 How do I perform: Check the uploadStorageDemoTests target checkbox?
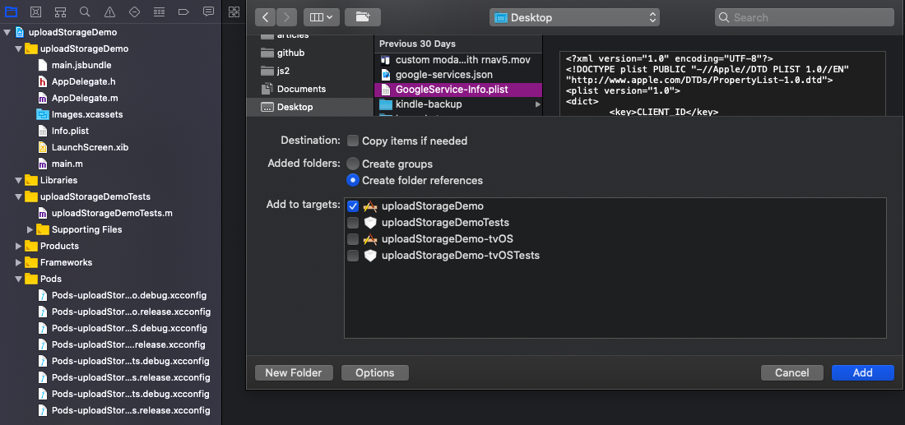[x=353, y=223]
